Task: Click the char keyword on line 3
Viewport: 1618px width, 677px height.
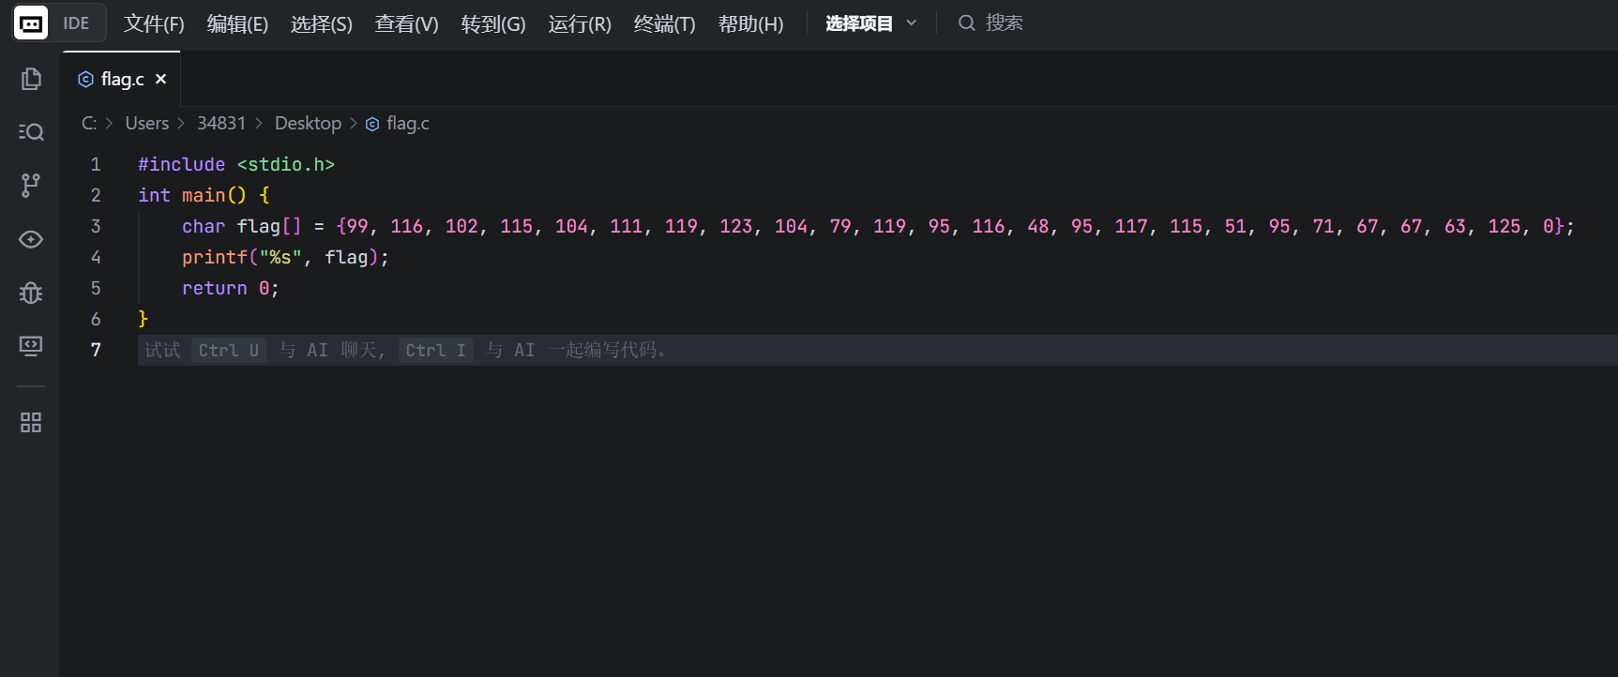Action: click(x=204, y=227)
